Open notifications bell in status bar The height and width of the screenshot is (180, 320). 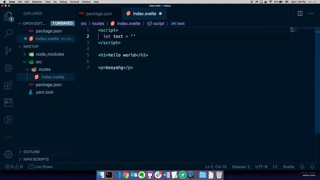pyautogui.click(x=312, y=166)
